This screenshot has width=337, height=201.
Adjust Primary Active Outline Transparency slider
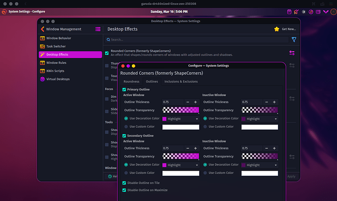[x=181, y=110]
